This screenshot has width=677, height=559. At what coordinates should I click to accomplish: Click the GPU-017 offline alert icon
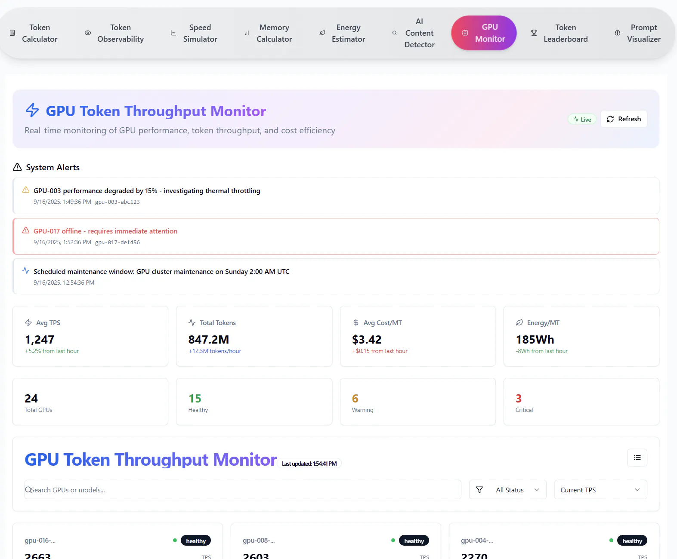click(x=26, y=230)
